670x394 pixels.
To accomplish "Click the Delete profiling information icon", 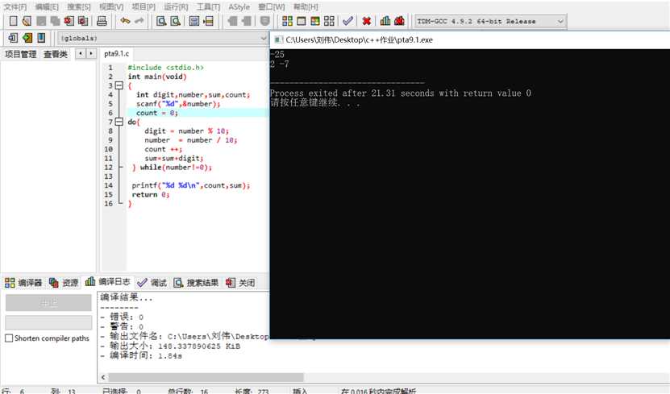I will 399,21.
